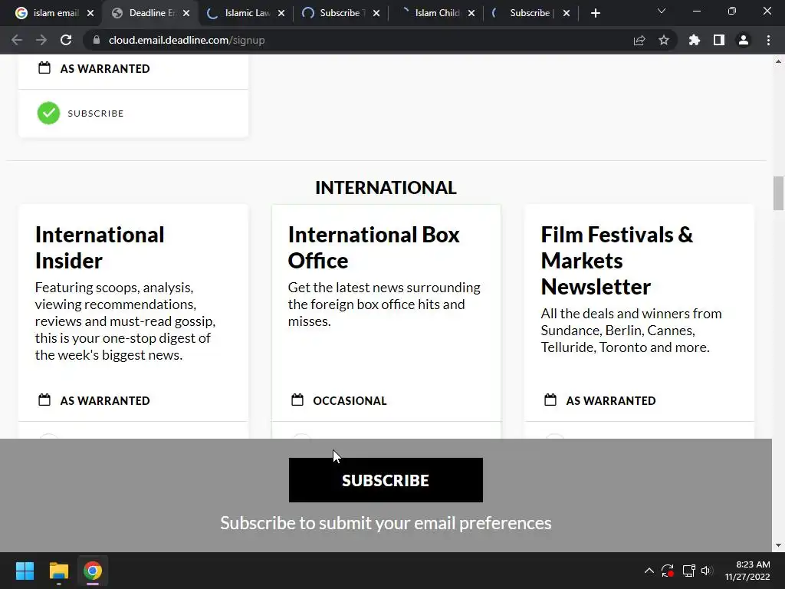Open Chrome extensions puzzle icon
This screenshot has height=589, width=785.
(x=695, y=40)
